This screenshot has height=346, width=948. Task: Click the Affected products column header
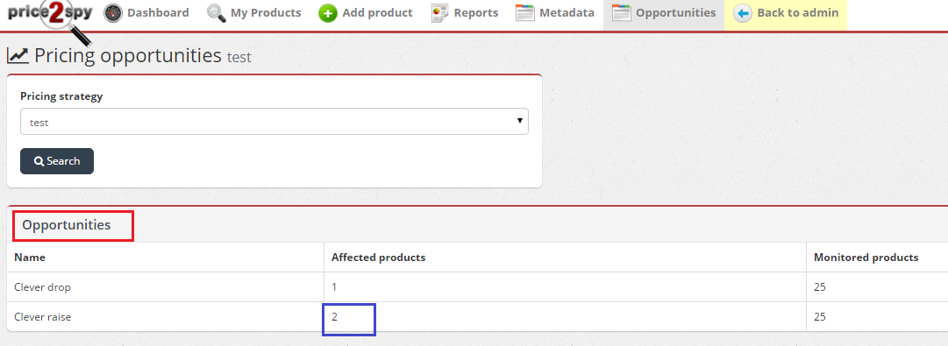click(379, 258)
